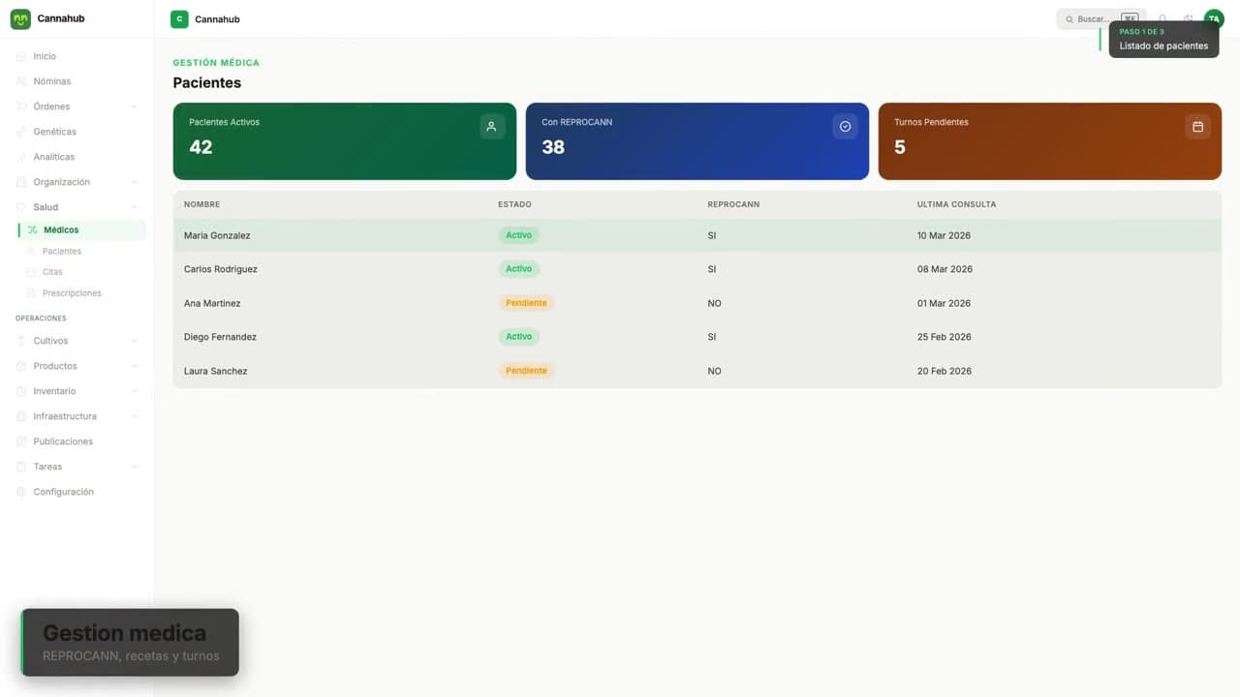Sort by the ESTADO column header
Image resolution: width=1240 pixels, height=697 pixels.
[x=514, y=204]
